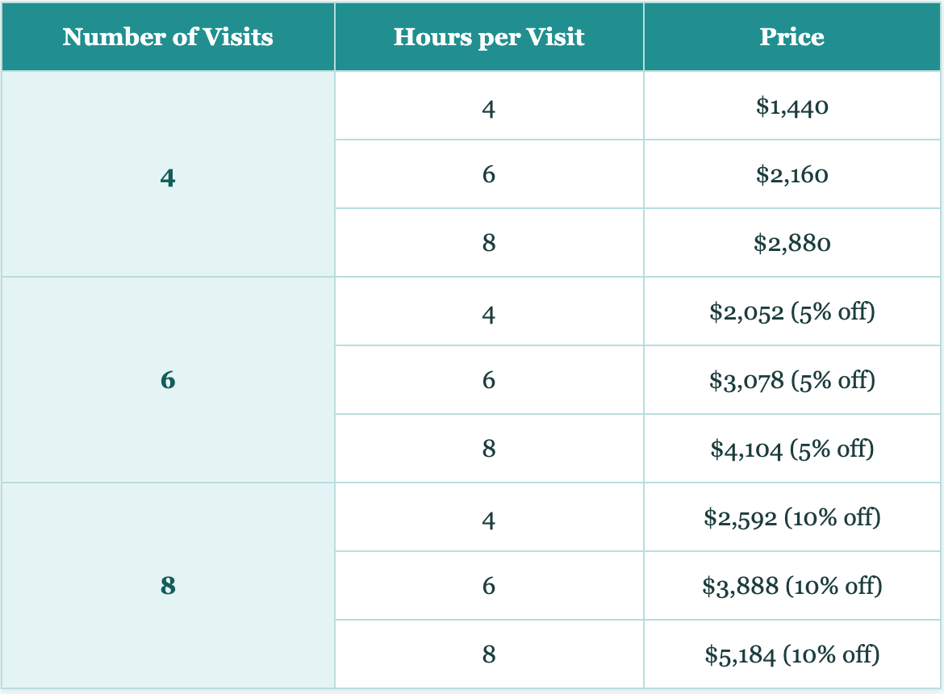This screenshot has width=944, height=694.
Task: Select 4 hours cell beside $1,440
Action: pos(489,106)
